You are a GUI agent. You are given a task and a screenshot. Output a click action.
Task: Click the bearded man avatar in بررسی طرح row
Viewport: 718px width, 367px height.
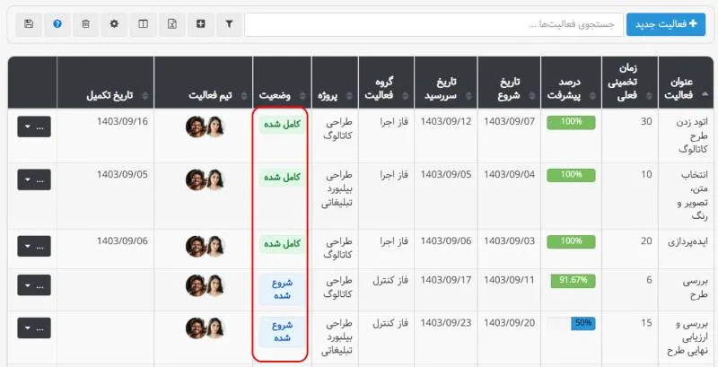(196, 285)
